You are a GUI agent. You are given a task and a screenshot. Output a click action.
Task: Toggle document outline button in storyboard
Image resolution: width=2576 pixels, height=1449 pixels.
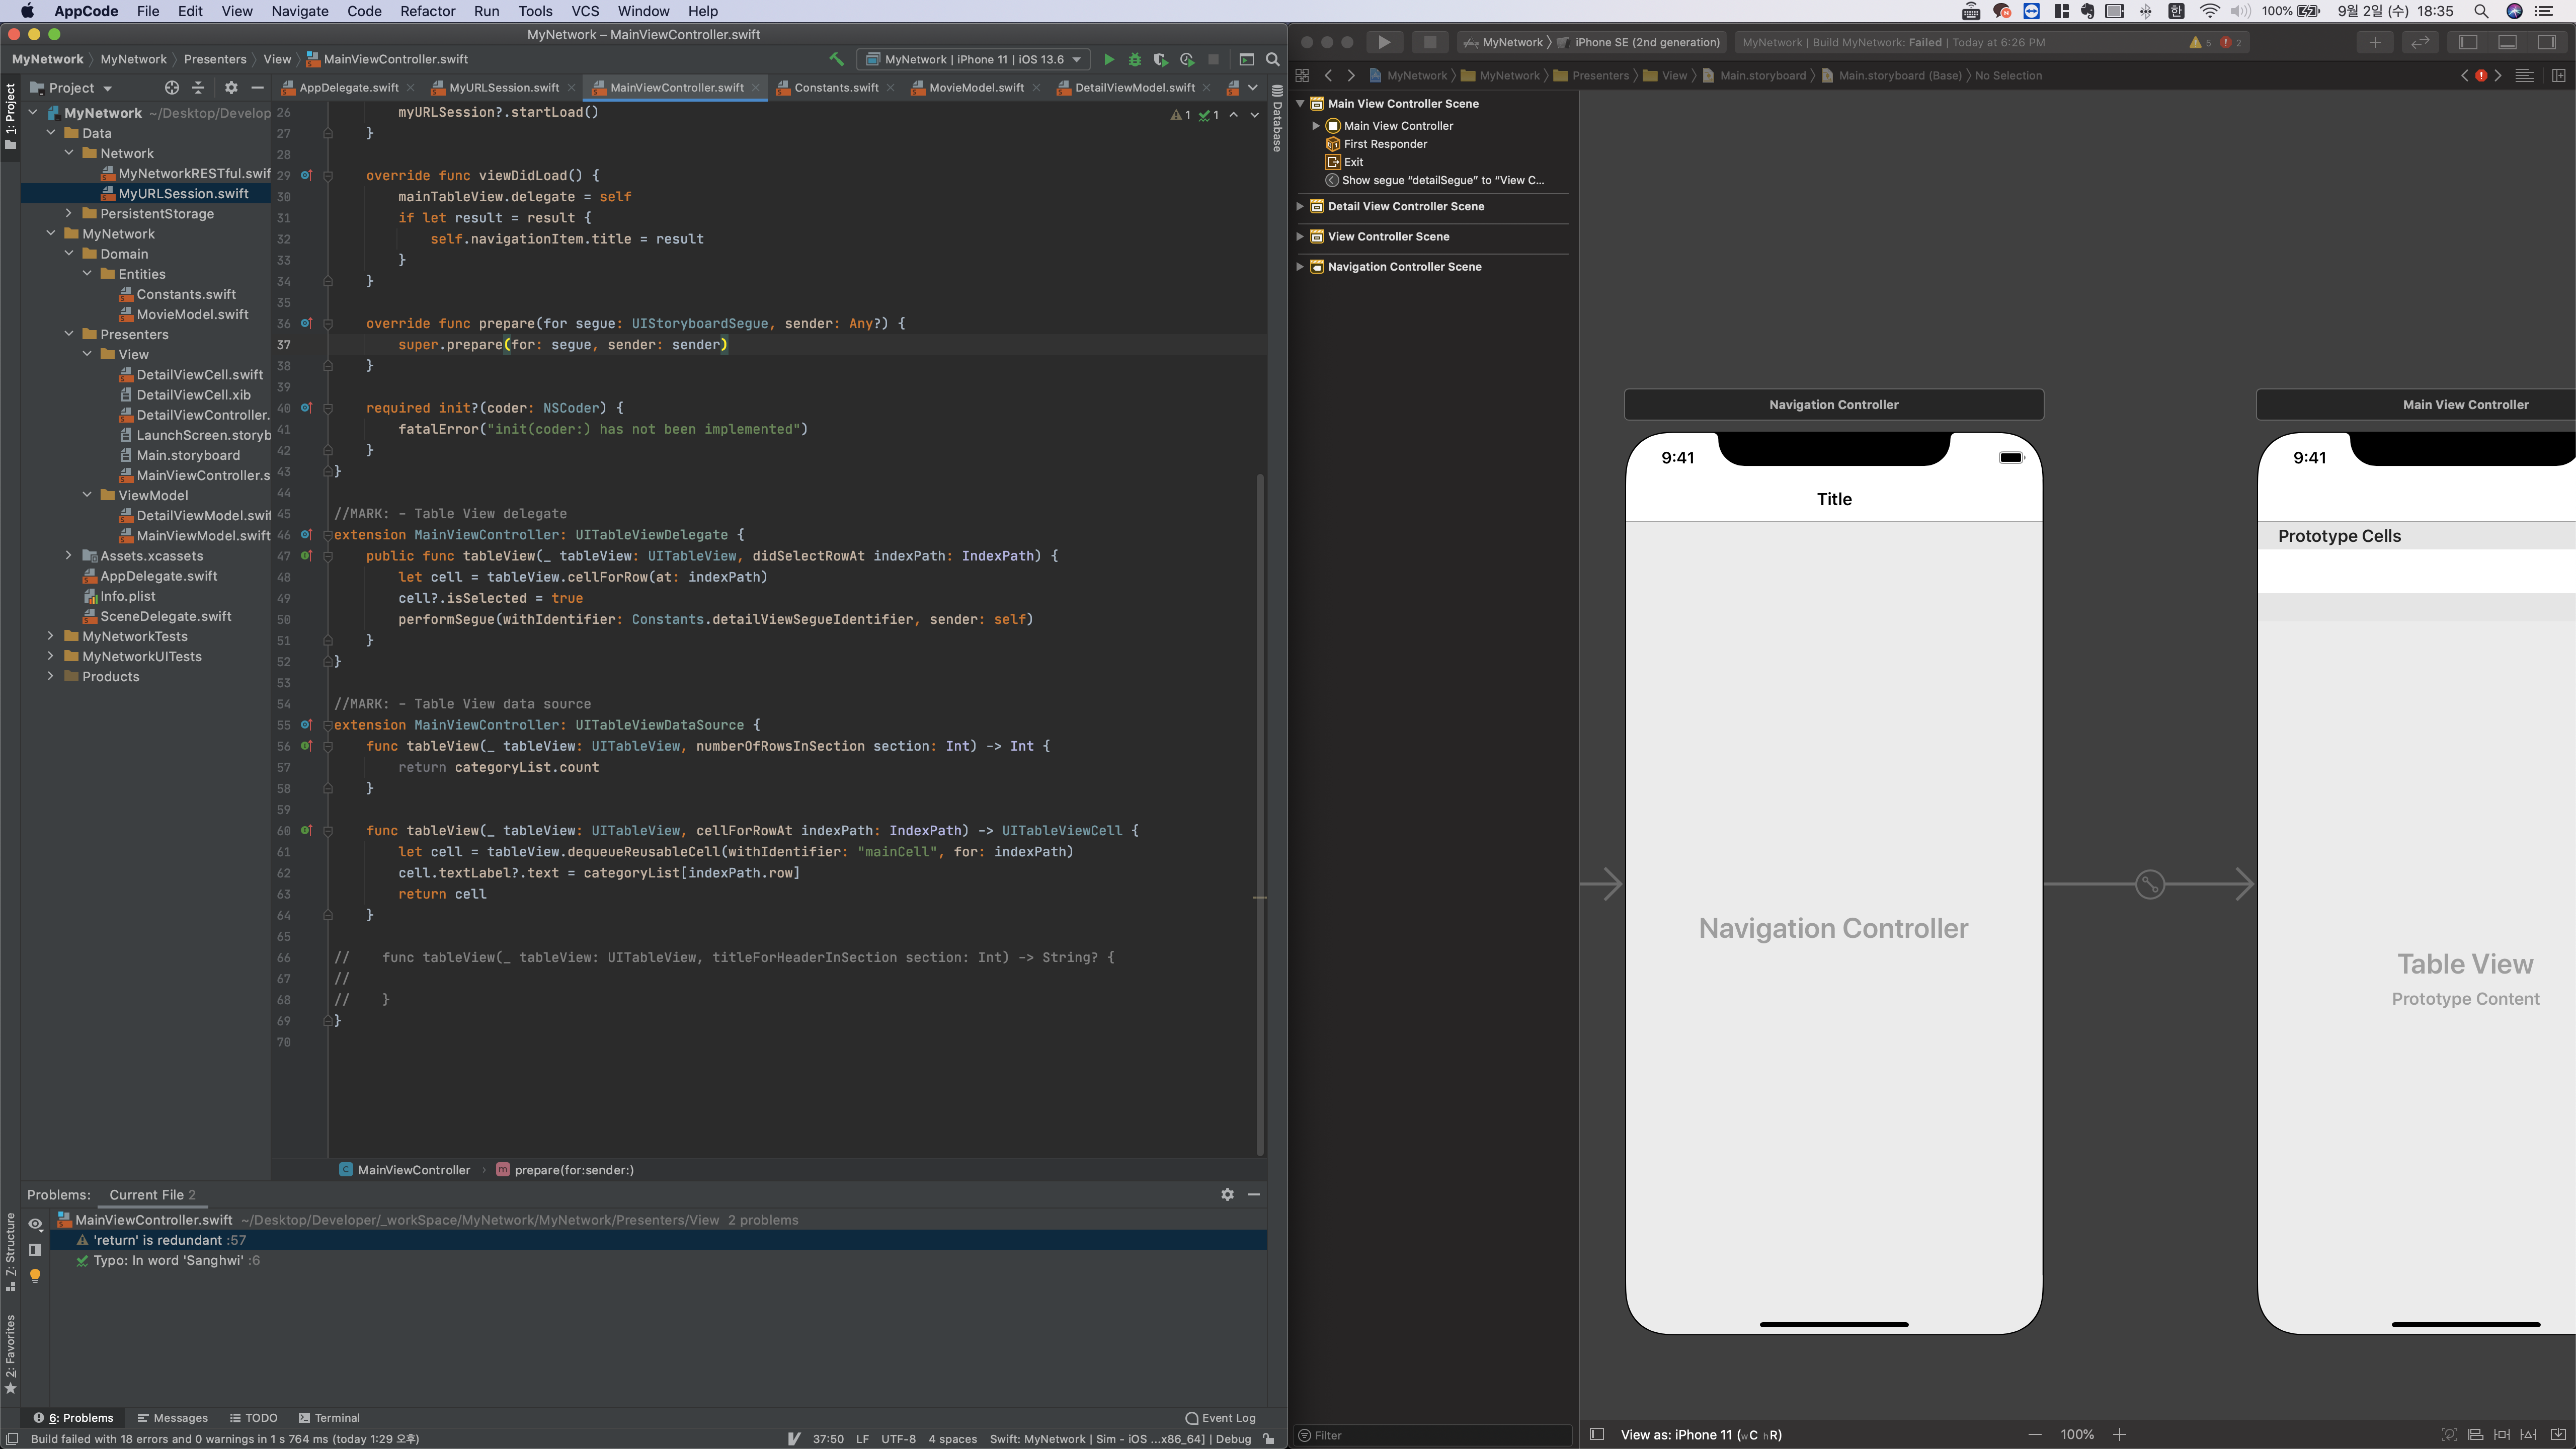click(x=1597, y=1434)
